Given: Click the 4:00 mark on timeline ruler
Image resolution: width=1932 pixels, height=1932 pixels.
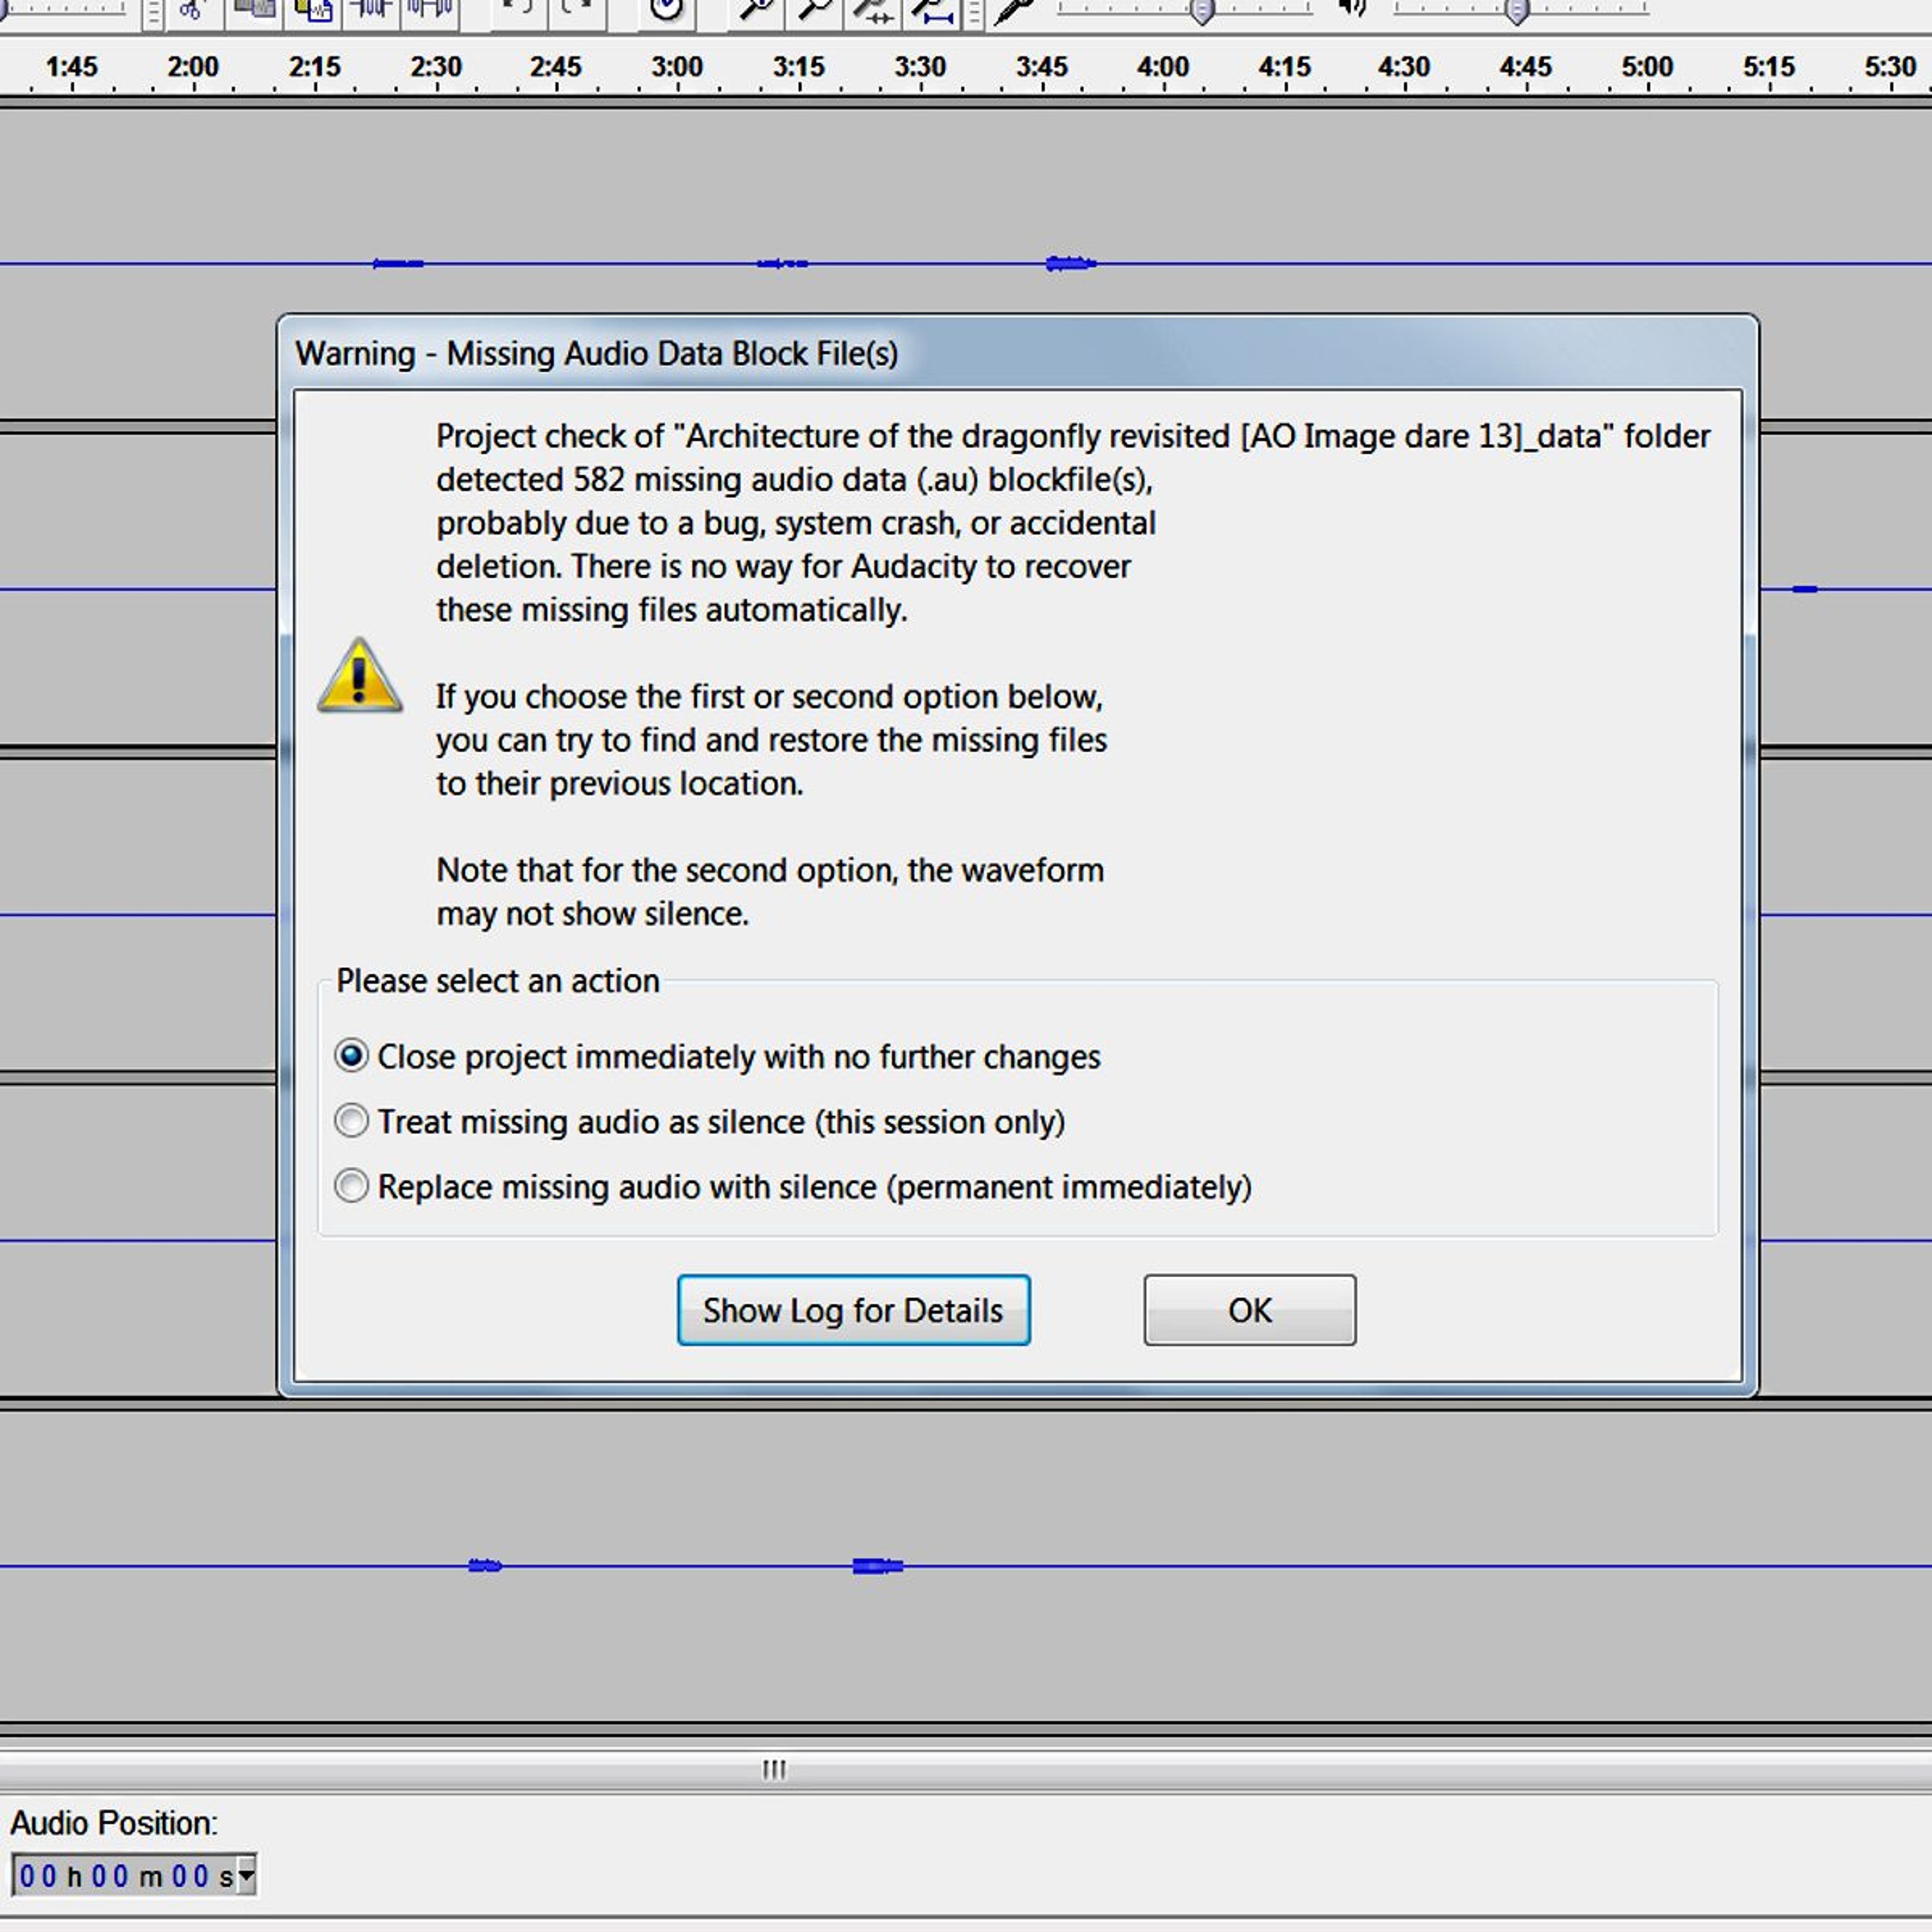Looking at the screenshot, I should [x=1163, y=67].
